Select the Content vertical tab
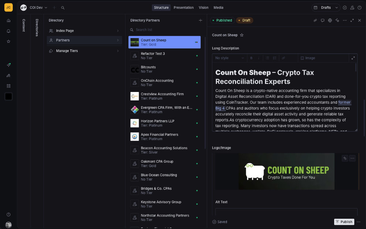Image resolution: width=366 pixels, height=229 pixels. [24, 25]
